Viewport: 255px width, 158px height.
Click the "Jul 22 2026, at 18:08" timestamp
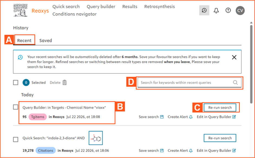(x=83, y=117)
